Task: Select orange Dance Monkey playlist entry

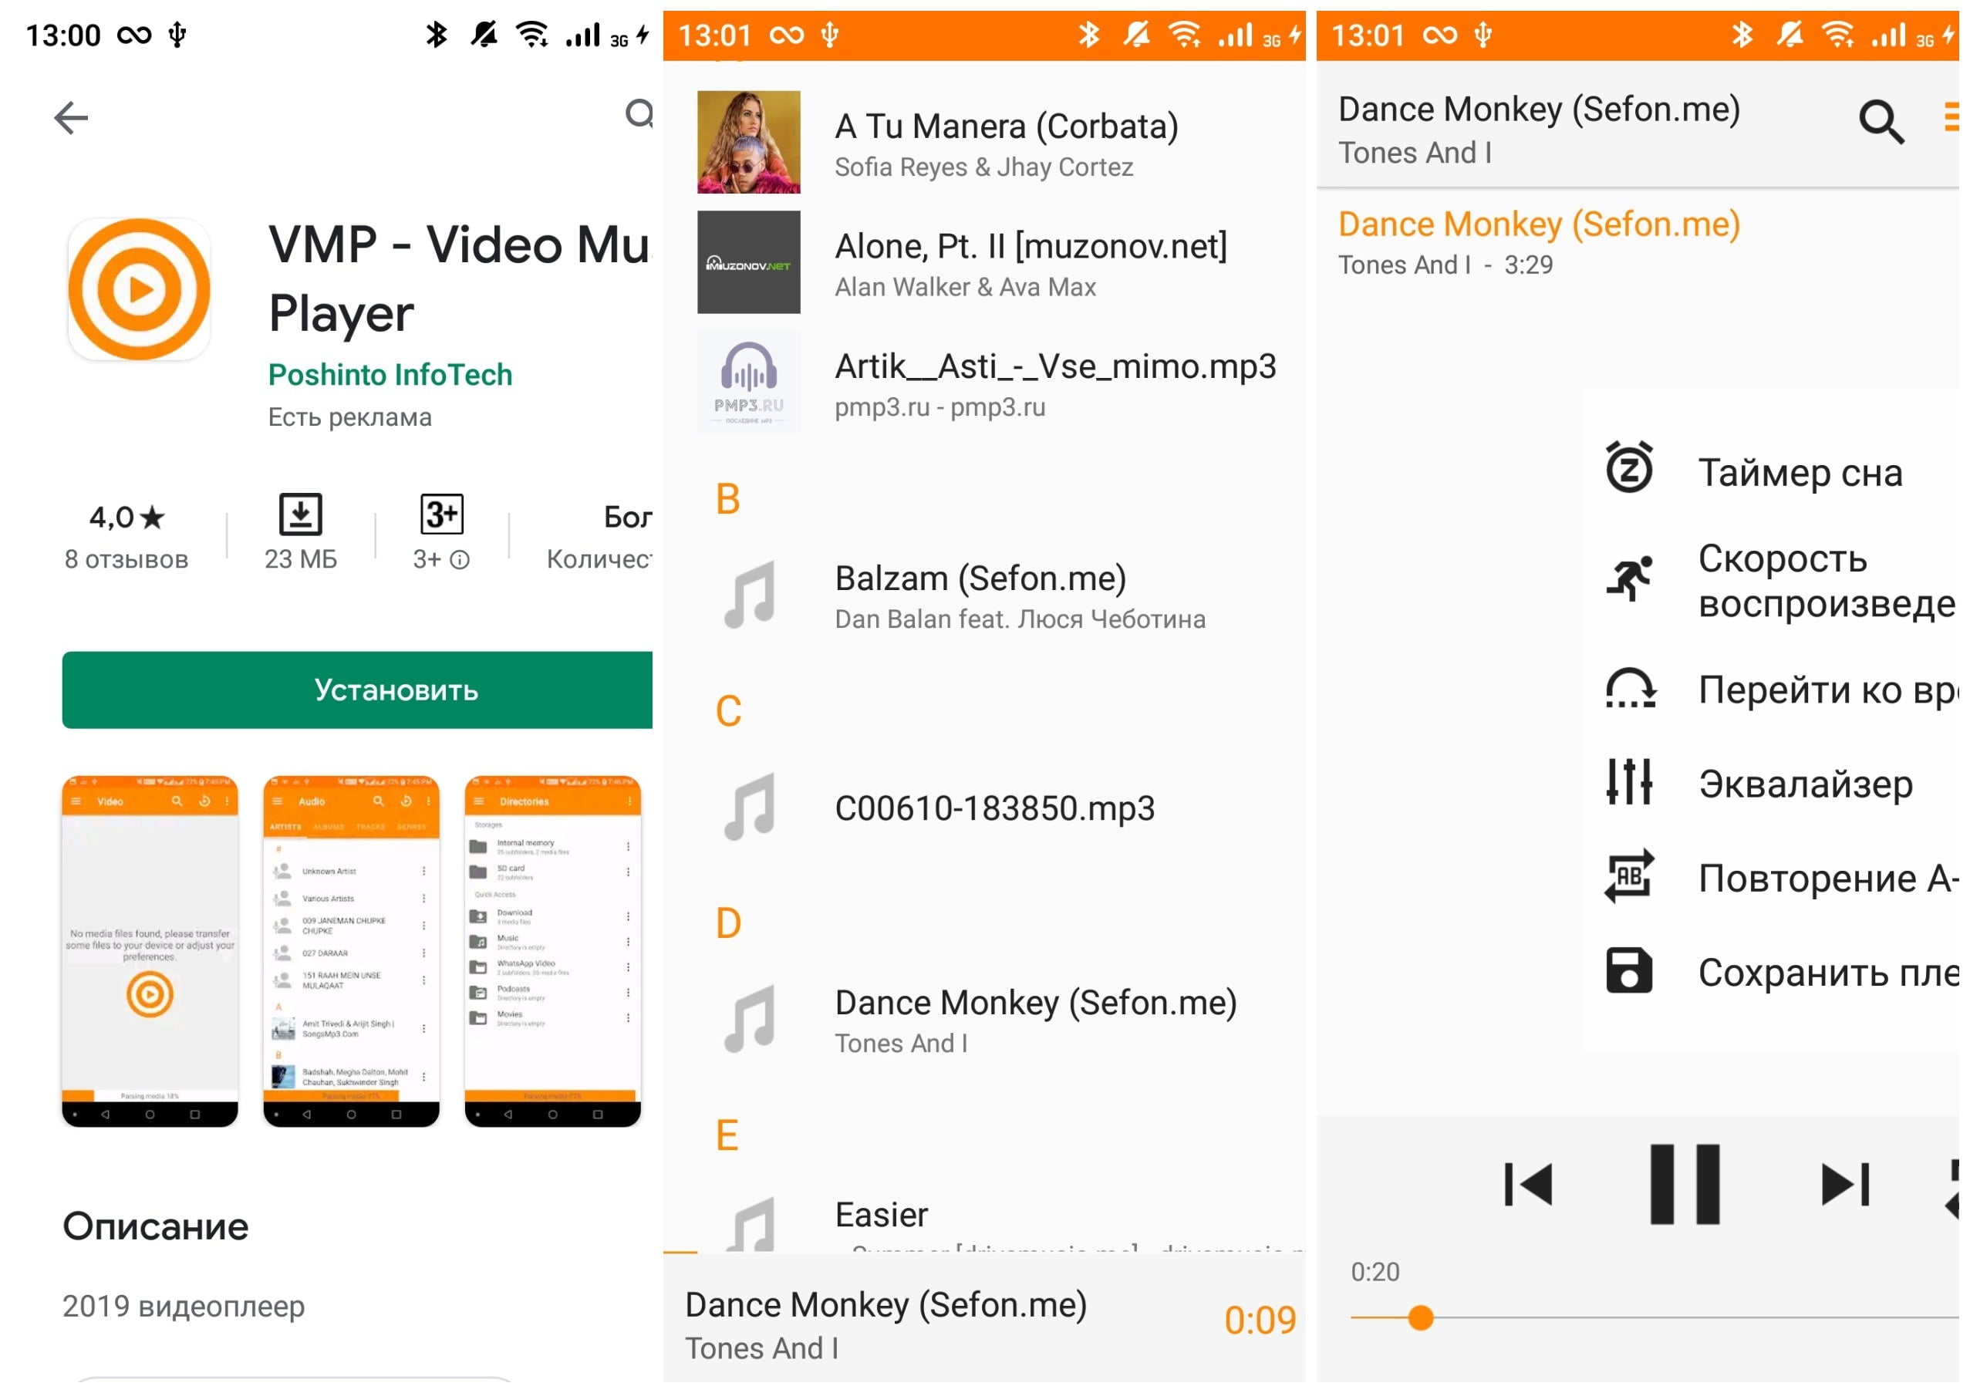Action: (x=1638, y=243)
